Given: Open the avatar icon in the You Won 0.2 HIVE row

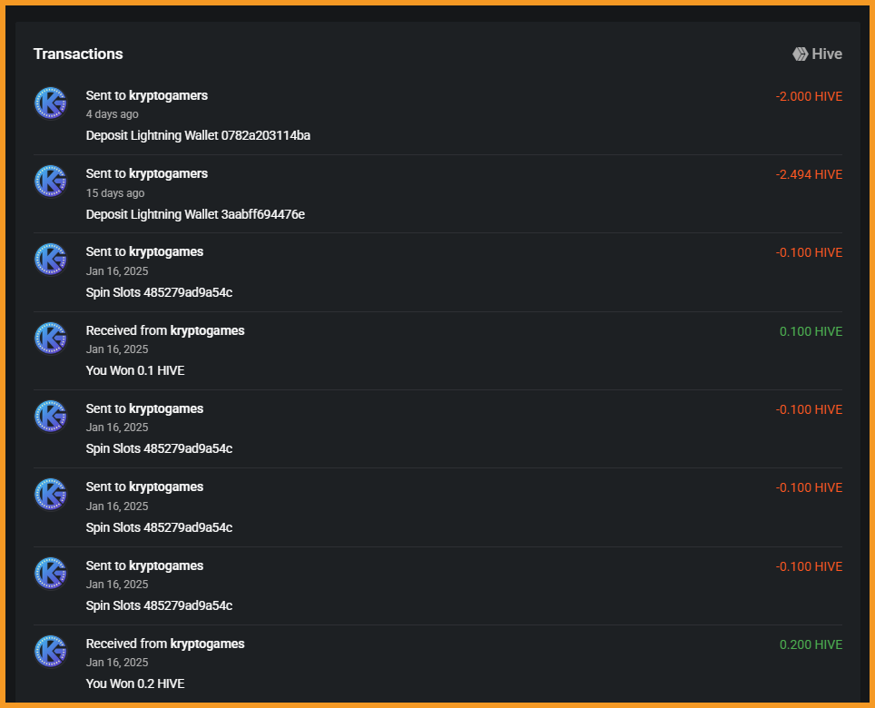Looking at the screenshot, I should click(x=51, y=651).
